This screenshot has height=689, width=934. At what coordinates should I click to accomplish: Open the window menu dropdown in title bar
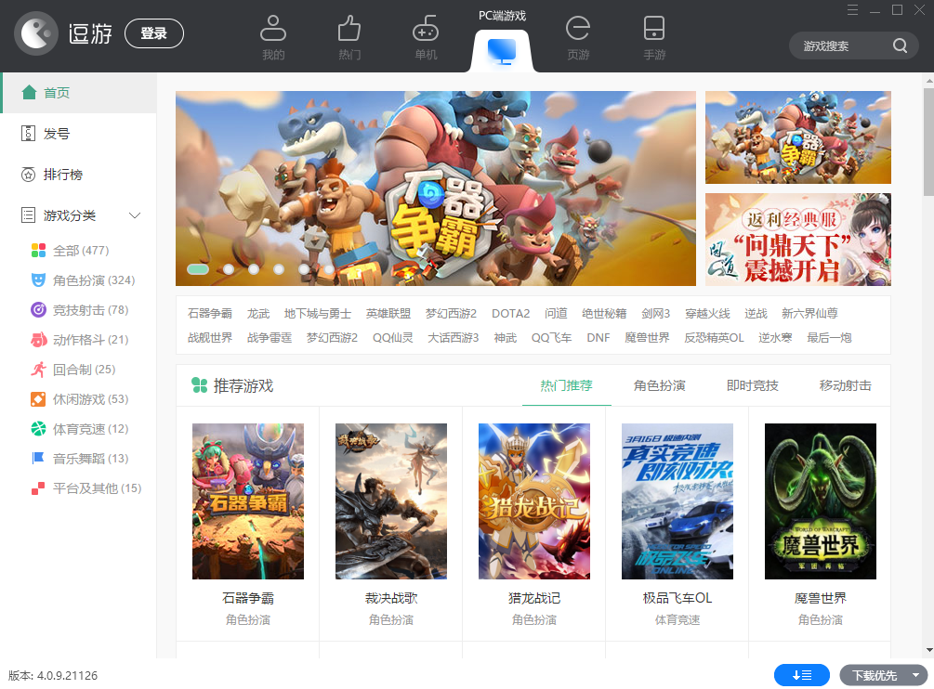point(852,10)
